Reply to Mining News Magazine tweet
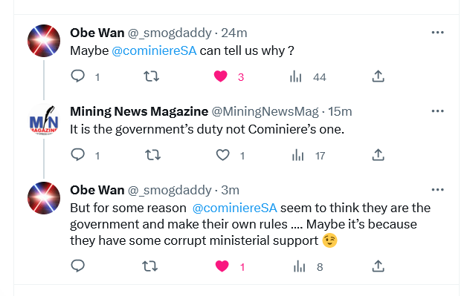470x296 pixels. 77,155
